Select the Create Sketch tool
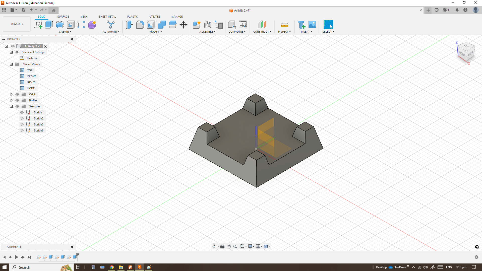482x271 pixels. (x=38, y=25)
